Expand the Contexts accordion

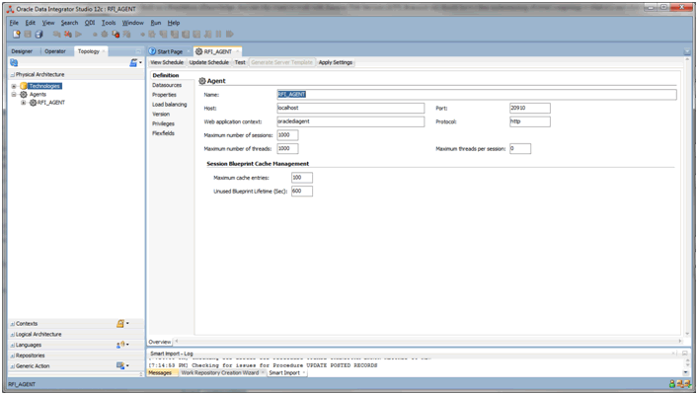tap(13, 324)
